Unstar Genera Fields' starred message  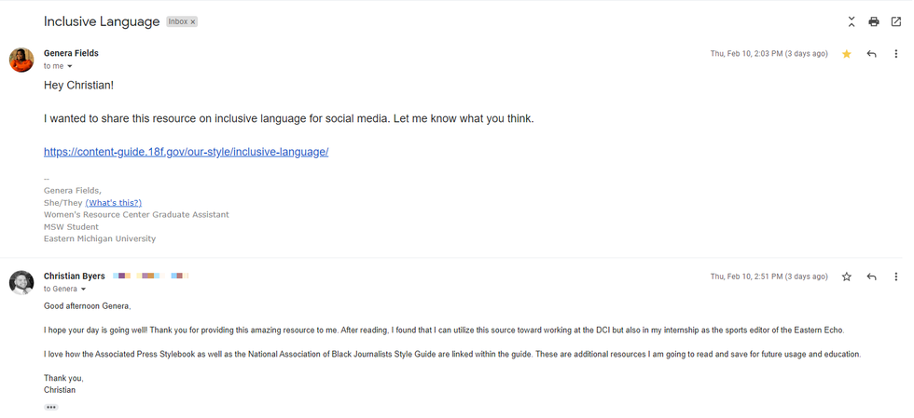(847, 54)
